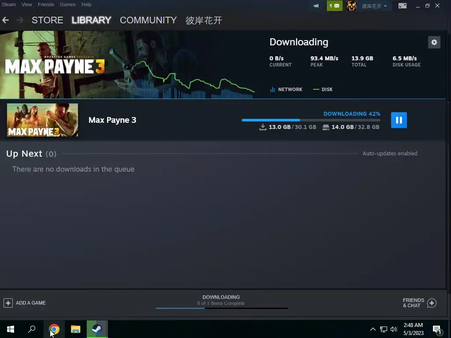Switch to the LIBRARY tab
Screen dimensions: 451x338
92,20
